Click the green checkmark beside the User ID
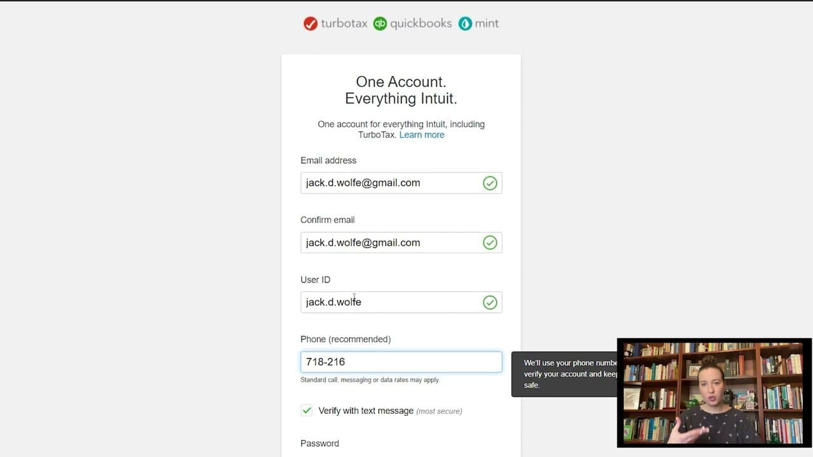This screenshot has height=457, width=813. tap(490, 302)
